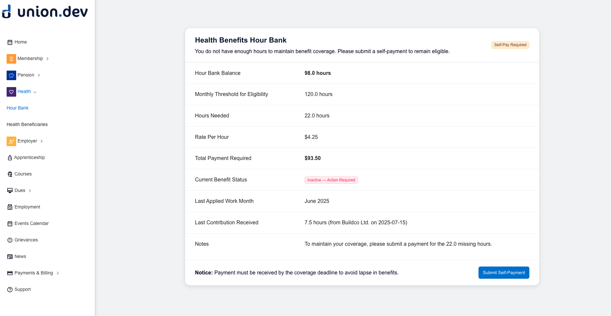Click the Courses icon in sidebar
Viewport: 611px width, 316px height.
pyautogui.click(x=10, y=174)
